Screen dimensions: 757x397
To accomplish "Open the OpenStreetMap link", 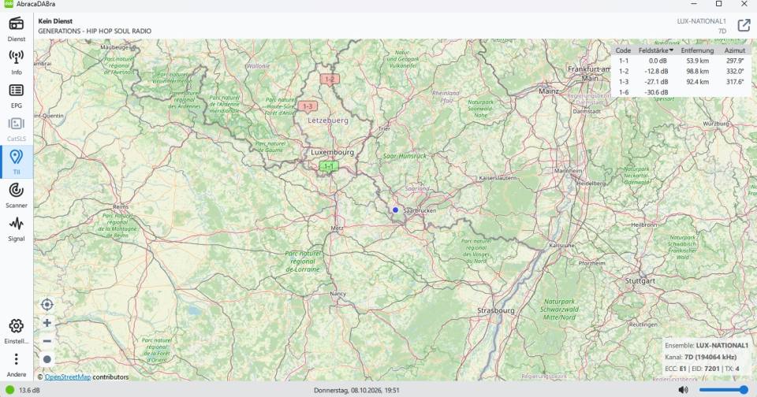I will coord(68,377).
